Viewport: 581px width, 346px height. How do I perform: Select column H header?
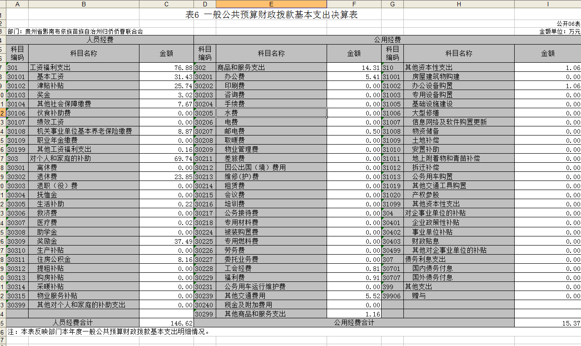[x=459, y=4]
